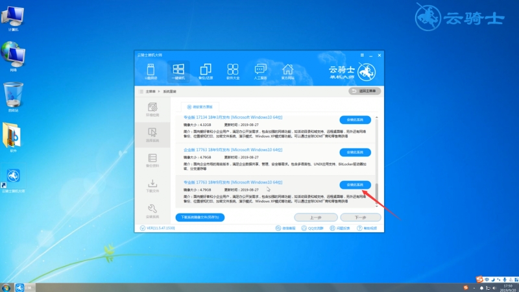Open the 企业版 17763 Windows10 64位 title link
519x292 pixels.
(x=233, y=150)
